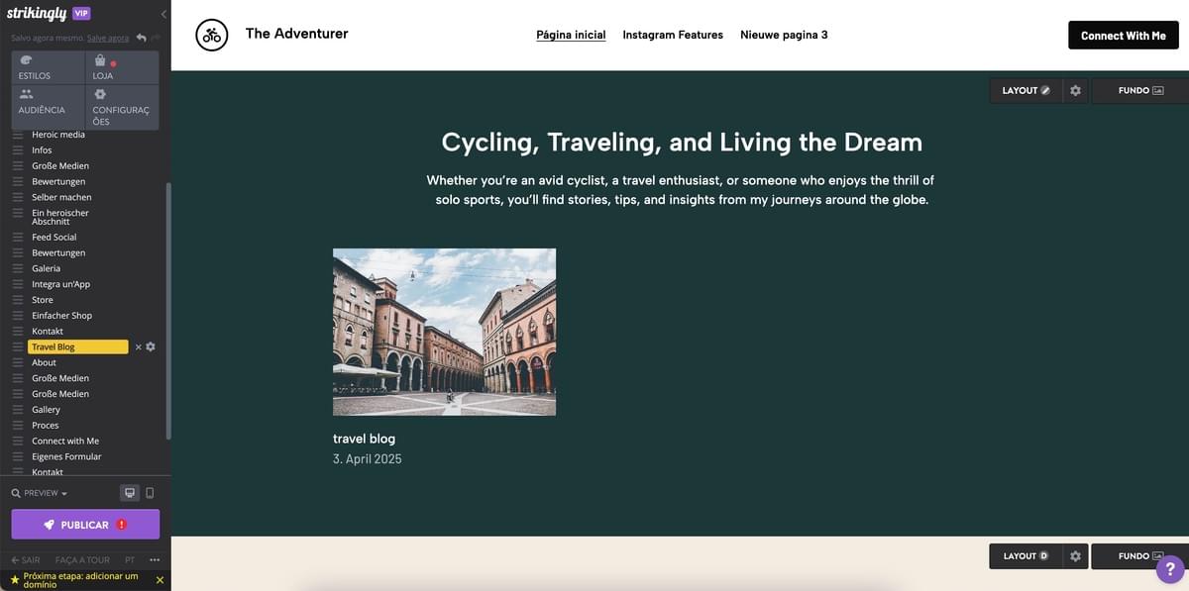Open the Preview dropdown
This screenshot has width=1189, height=591.
(x=40, y=493)
